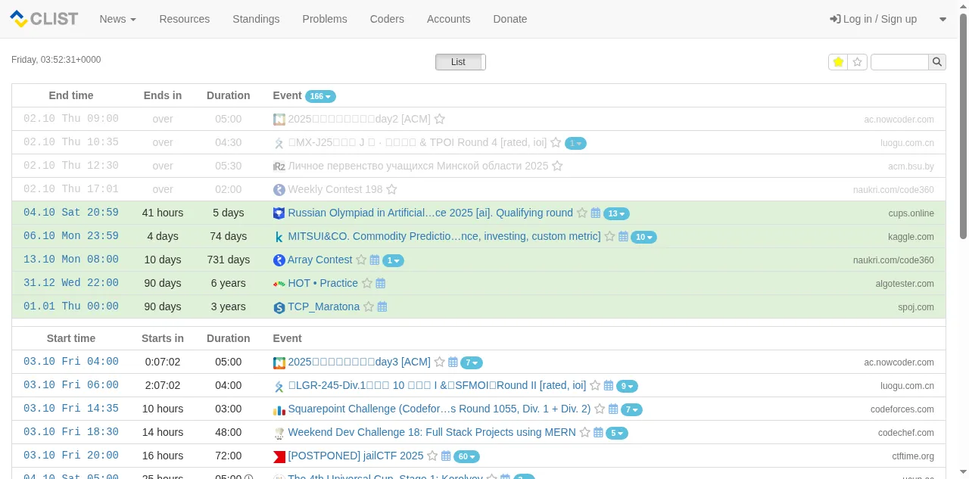Open the TCP_Maratona contest
Image resolution: width=969 pixels, height=479 pixels.
pyautogui.click(x=323, y=306)
